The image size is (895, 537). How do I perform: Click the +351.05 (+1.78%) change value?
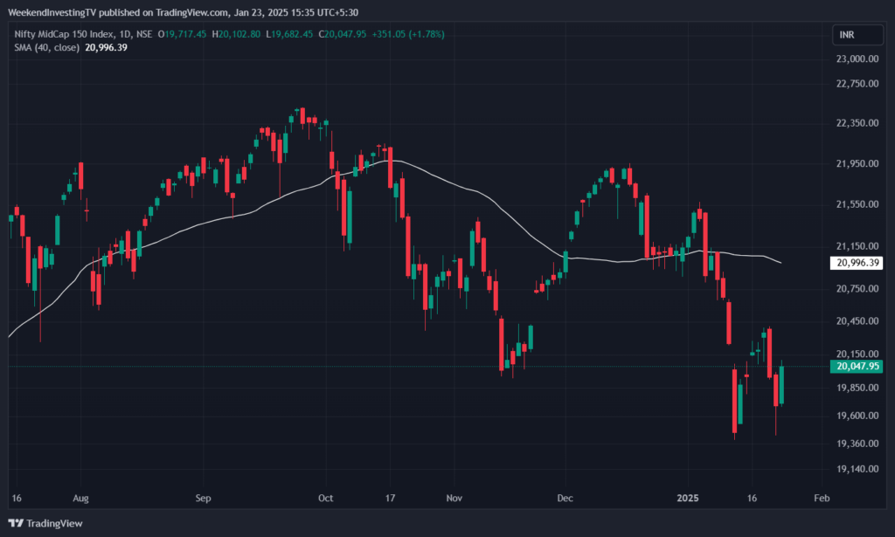408,34
